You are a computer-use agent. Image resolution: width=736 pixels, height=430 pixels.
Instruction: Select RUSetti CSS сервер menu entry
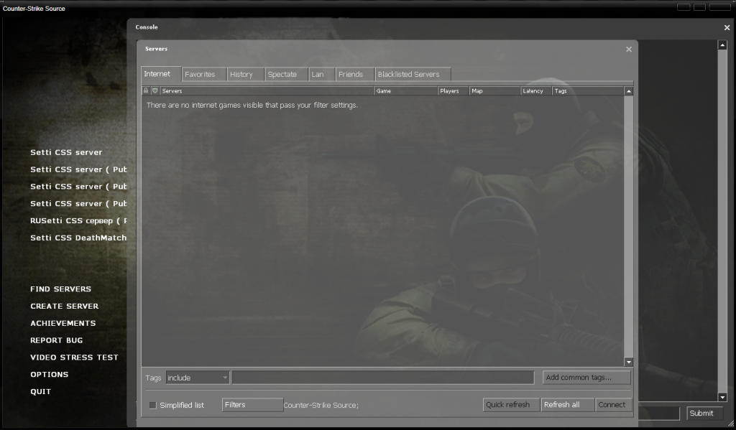point(78,221)
